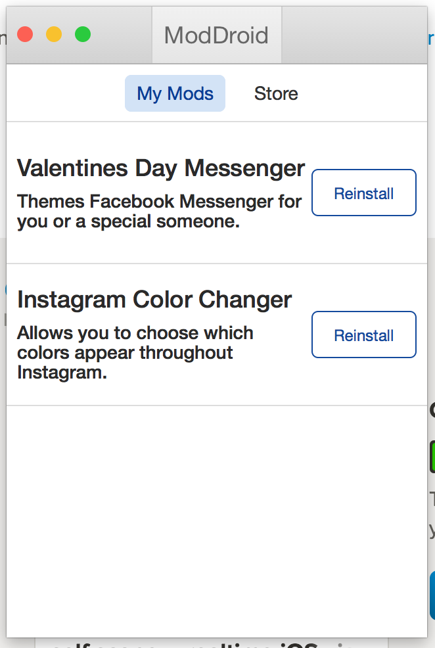Click the Themes Facebook Messenger description text
The width and height of the screenshot is (435, 648).
point(159,211)
